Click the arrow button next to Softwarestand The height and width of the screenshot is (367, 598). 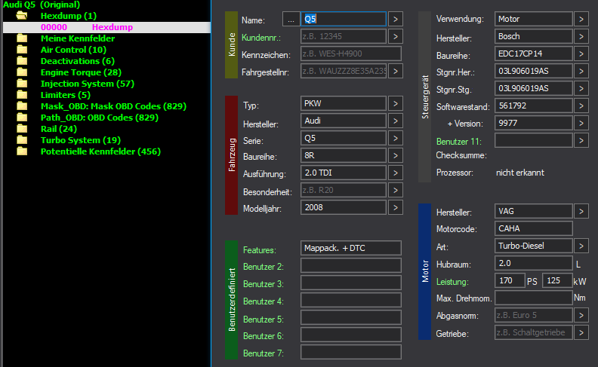(581, 106)
